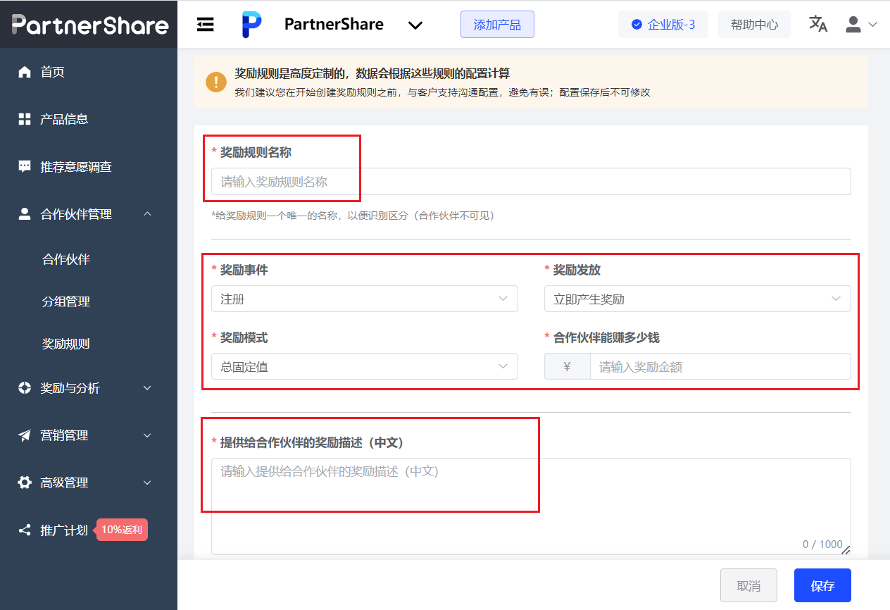Click the blue 保存 save button
The height and width of the screenshot is (610, 890).
[x=822, y=585]
